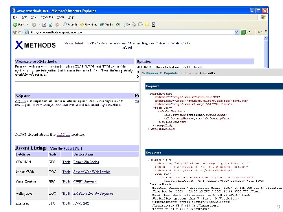Click the yellow Discuss note icon
The image size is (283, 212).
tap(147, 24)
